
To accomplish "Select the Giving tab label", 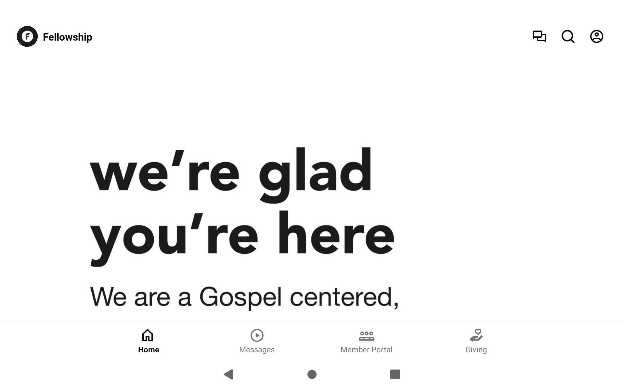I will point(476,350).
